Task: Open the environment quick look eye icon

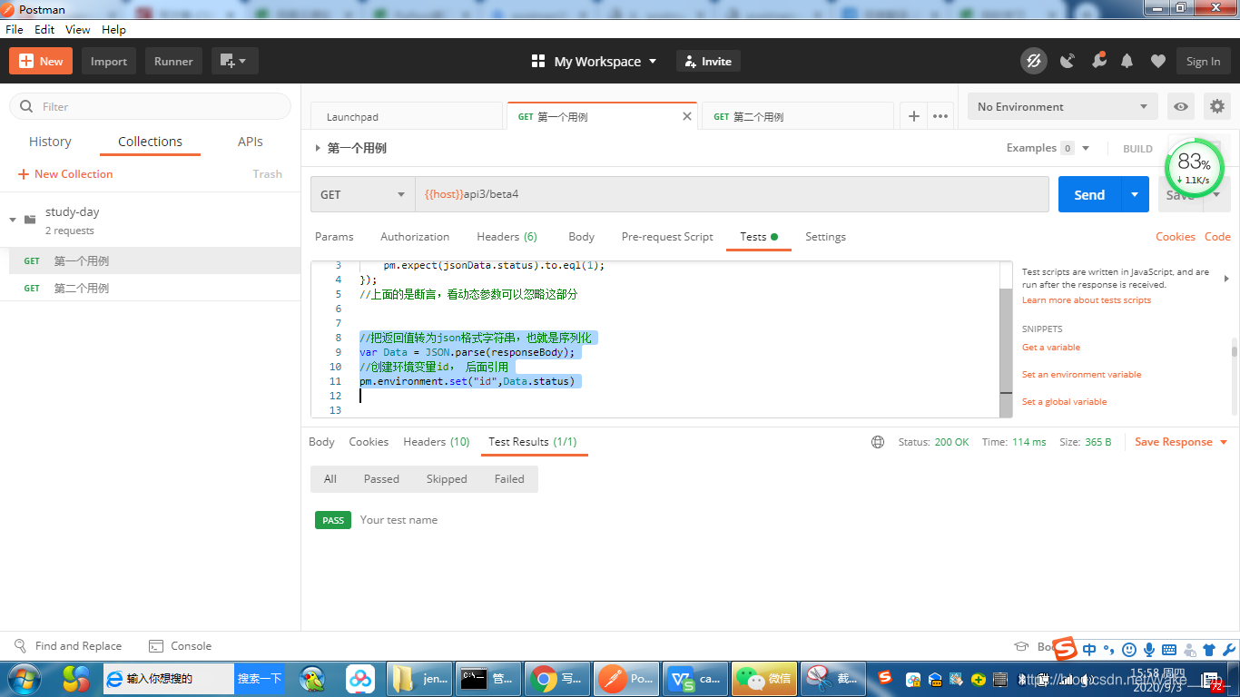Action: pyautogui.click(x=1180, y=106)
